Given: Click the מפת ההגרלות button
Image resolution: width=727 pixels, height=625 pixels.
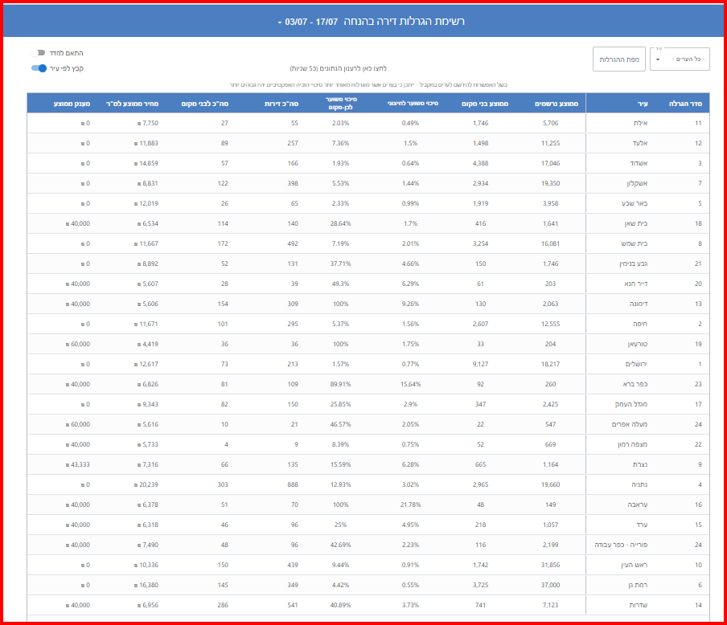Looking at the screenshot, I should pyautogui.click(x=619, y=59).
